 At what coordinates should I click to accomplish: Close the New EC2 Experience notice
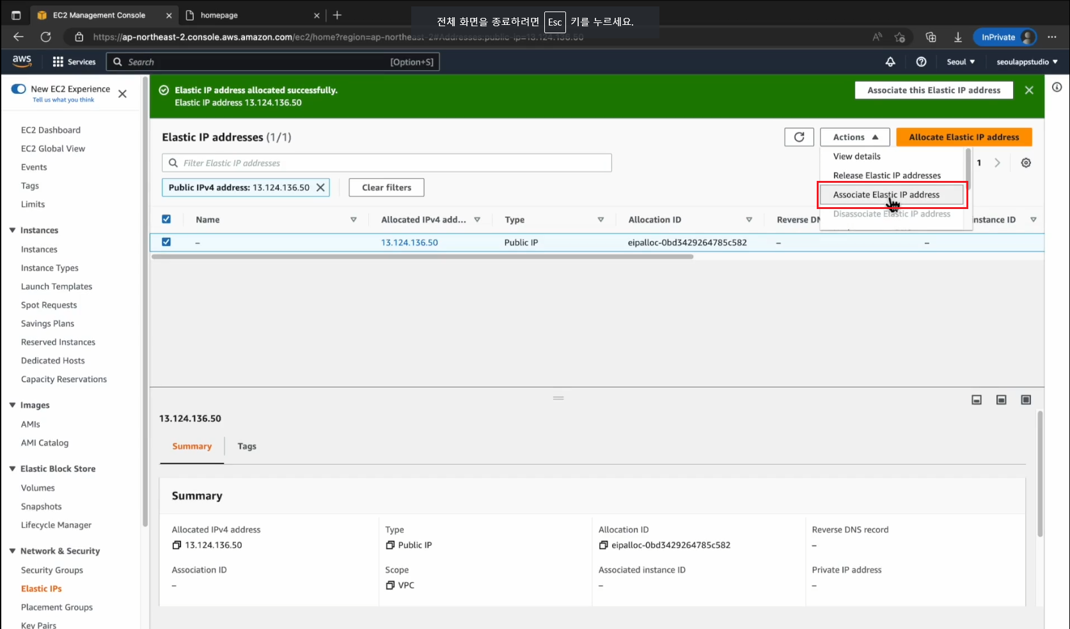click(123, 94)
